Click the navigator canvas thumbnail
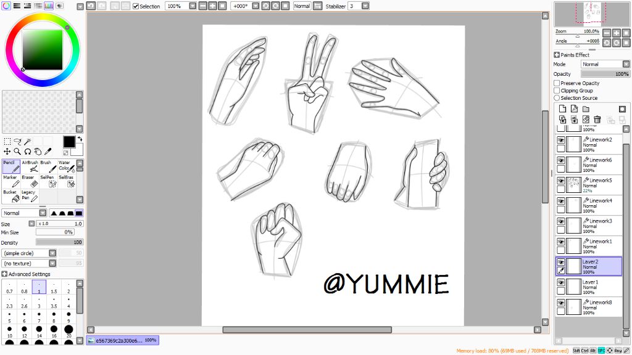Screen dimensions: 632x355 pos(592,14)
